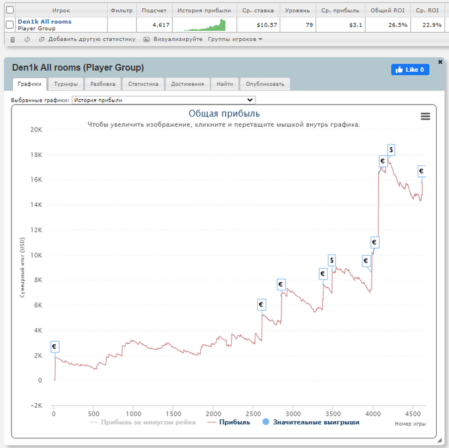Click the dollar marker near game 3500
The height and width of the screenshot is (448, 449).
332,260
